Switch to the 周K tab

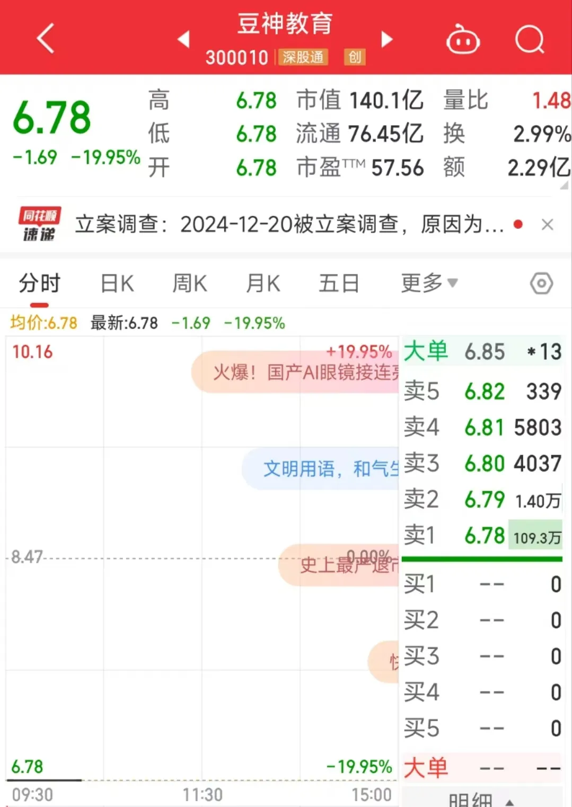190,283
